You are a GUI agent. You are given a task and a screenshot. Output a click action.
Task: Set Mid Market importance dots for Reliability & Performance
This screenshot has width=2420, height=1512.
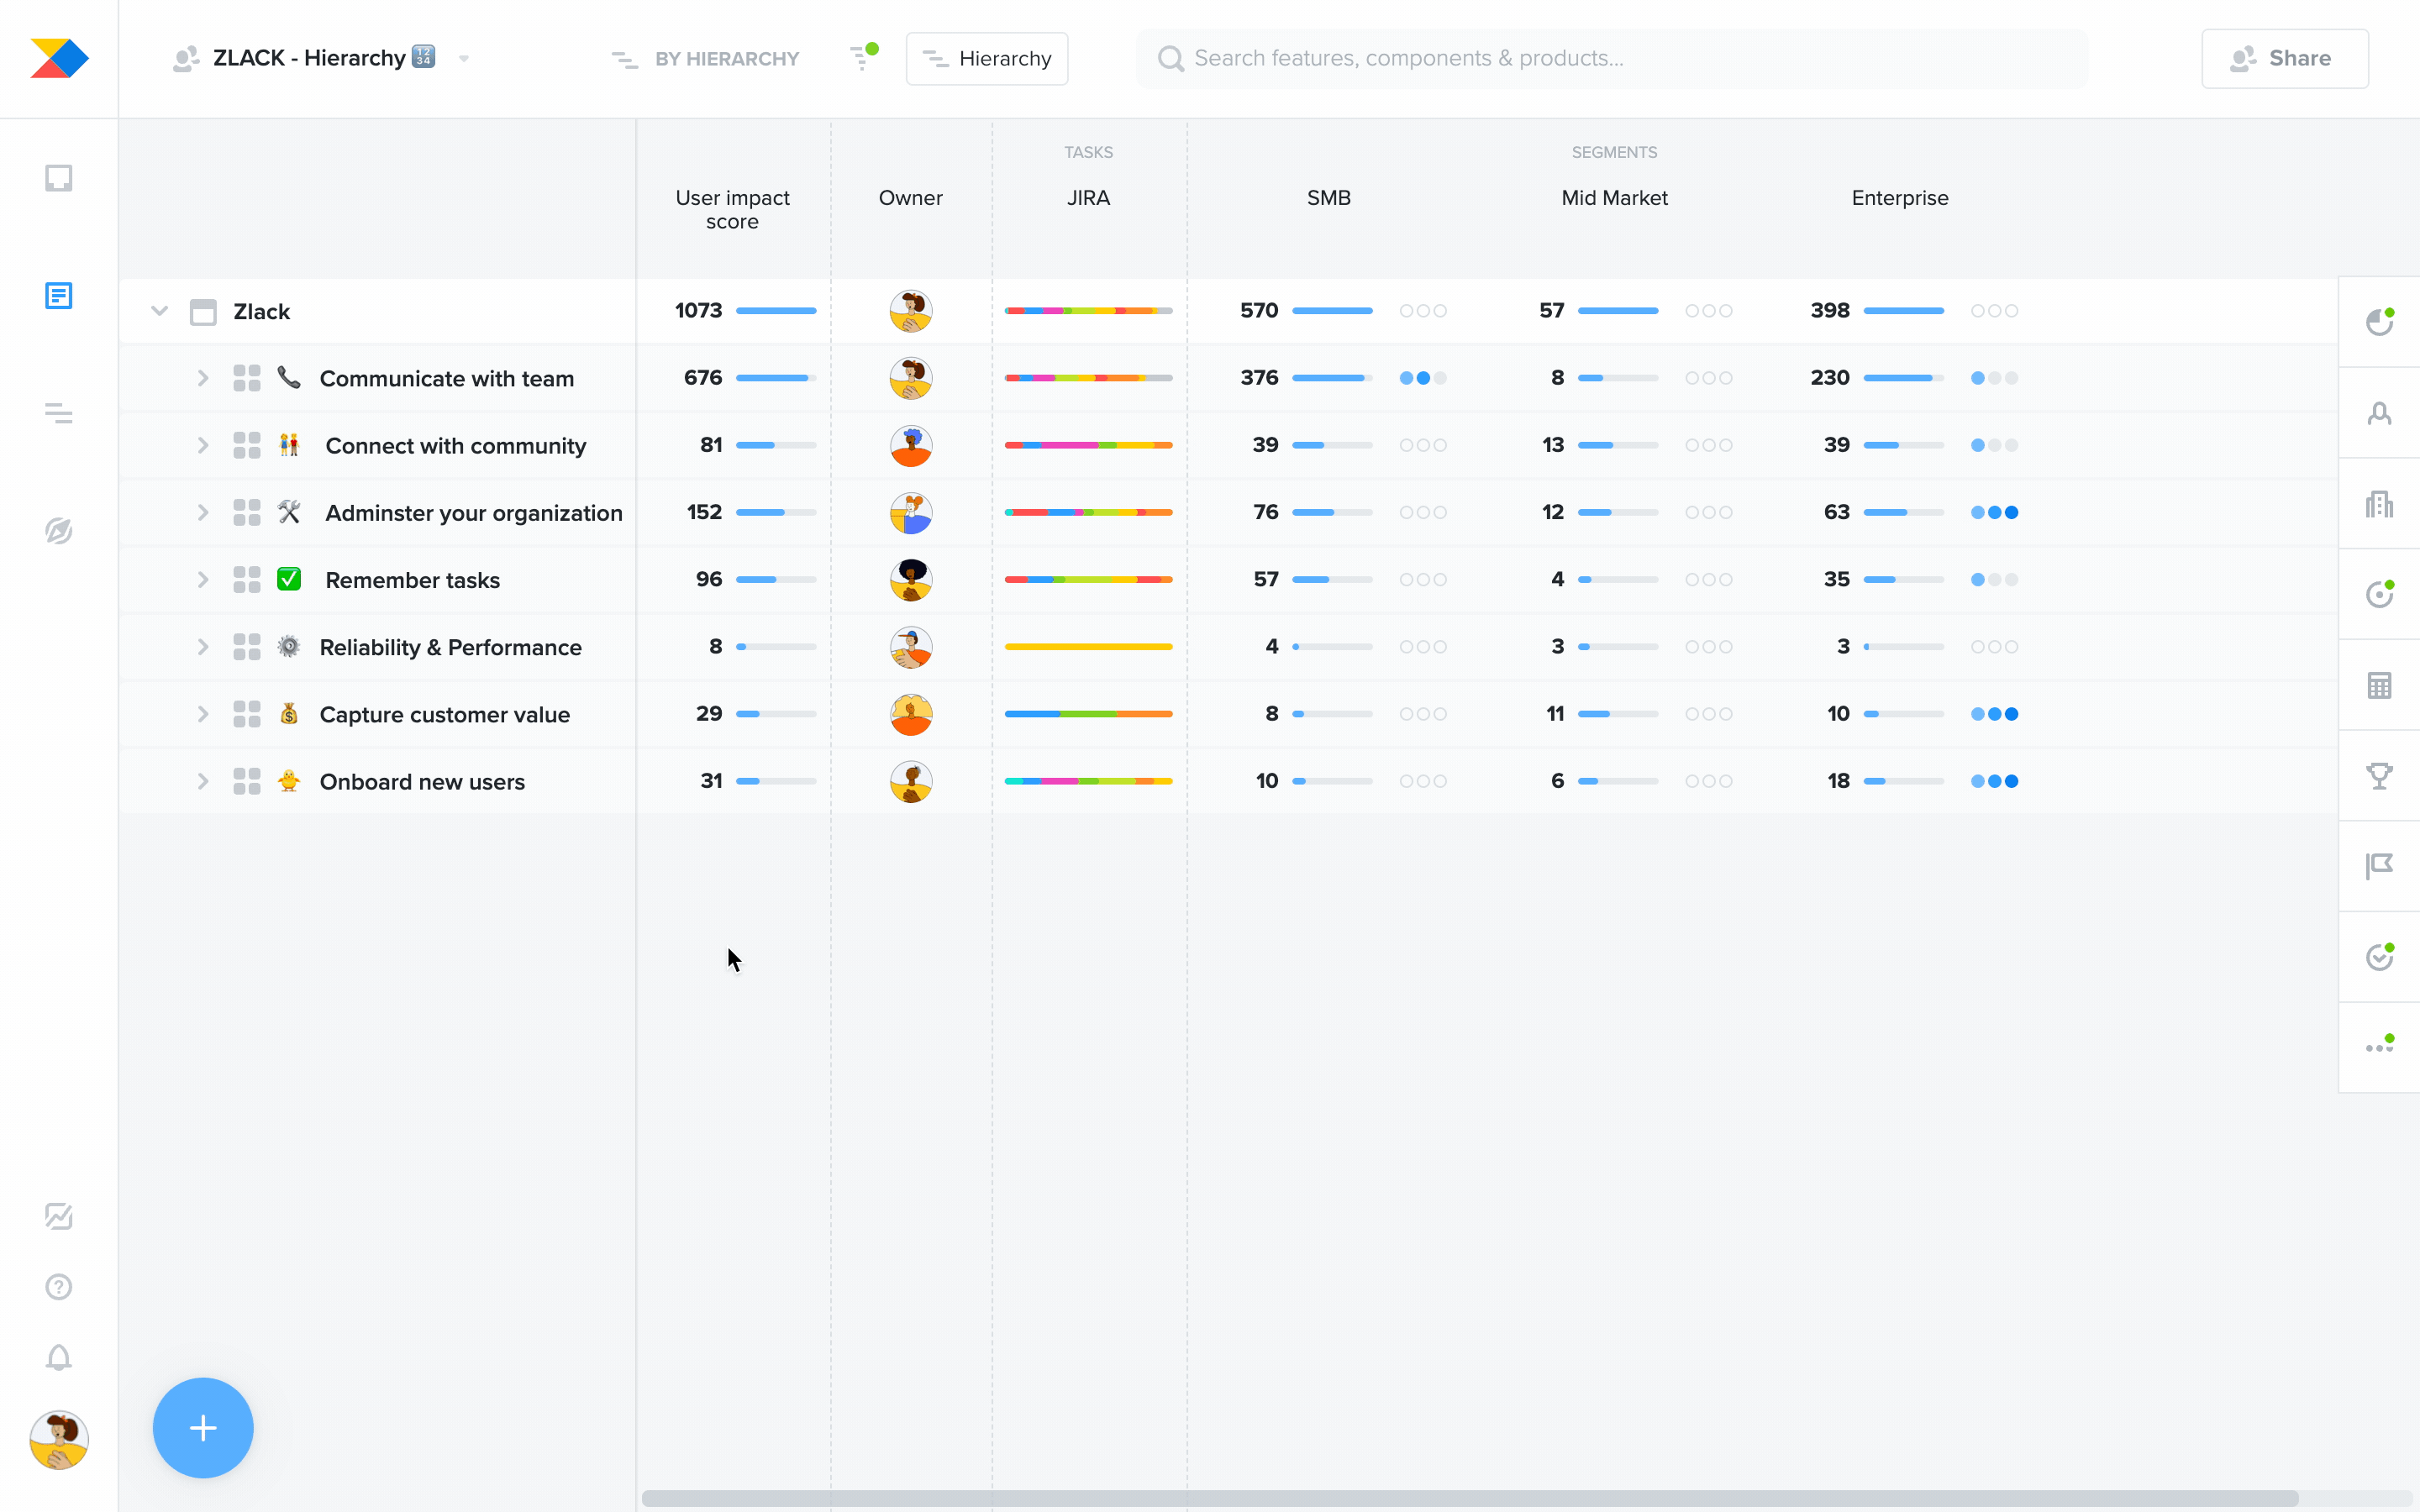click(1709, 647)
